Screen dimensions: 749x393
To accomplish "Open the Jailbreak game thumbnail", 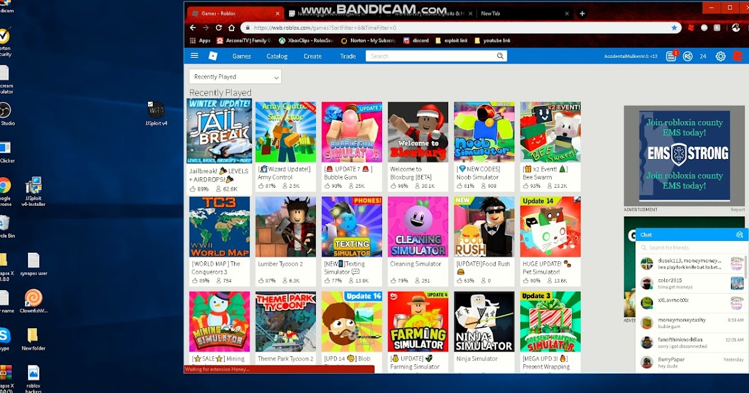I will coord(220,132).
